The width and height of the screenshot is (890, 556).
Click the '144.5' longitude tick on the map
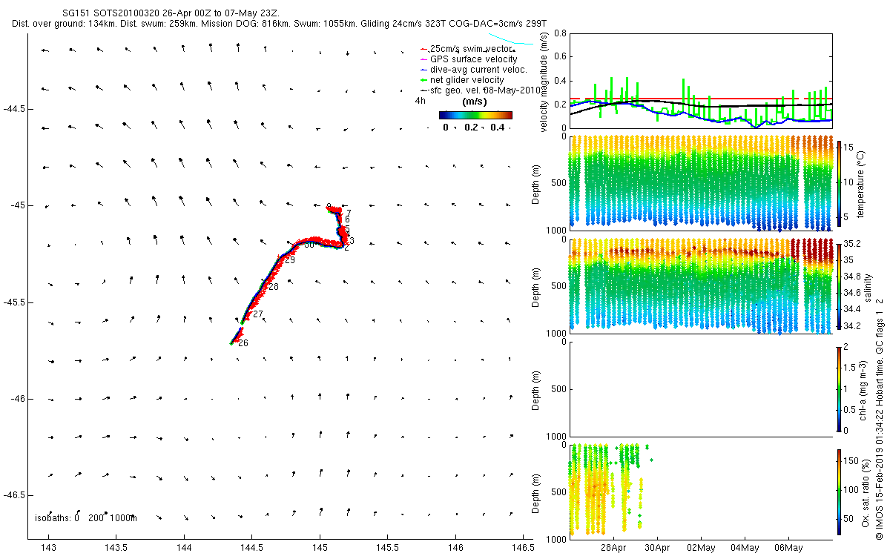[251, 548]
